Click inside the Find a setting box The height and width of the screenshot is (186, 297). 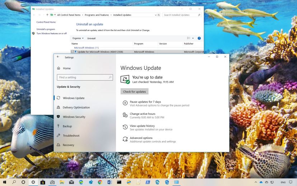85,77
